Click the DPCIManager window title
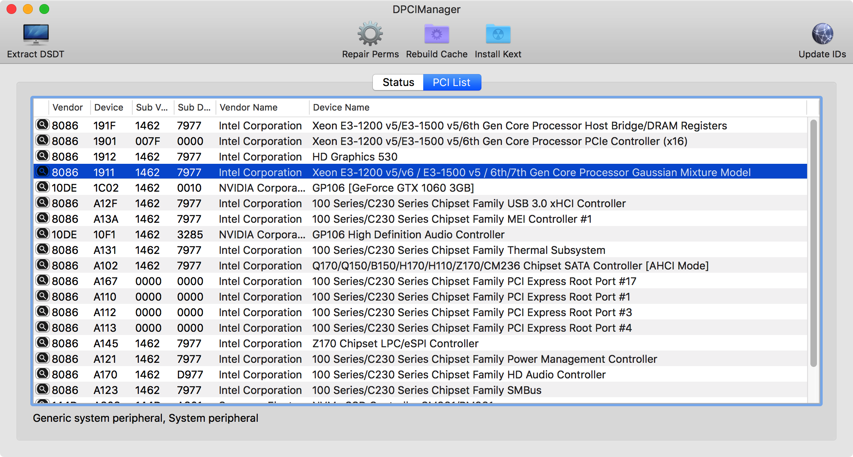Viewport: 853px width, 457px height. pyautogui.click(x=426, y=9)
